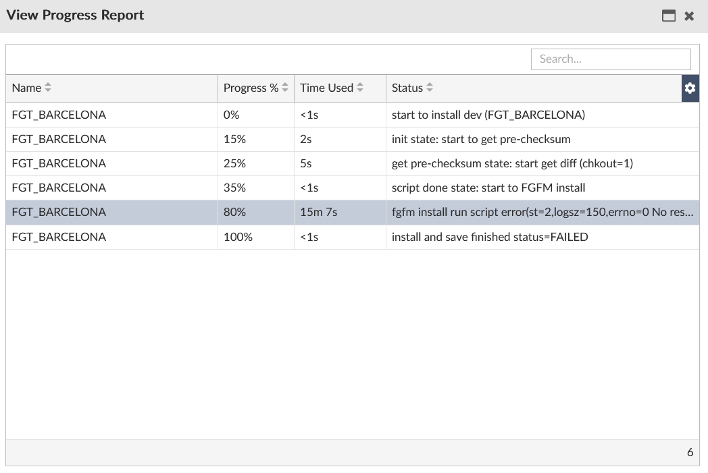Click into the Search field
708x473 pixels.
pos(611,59)
